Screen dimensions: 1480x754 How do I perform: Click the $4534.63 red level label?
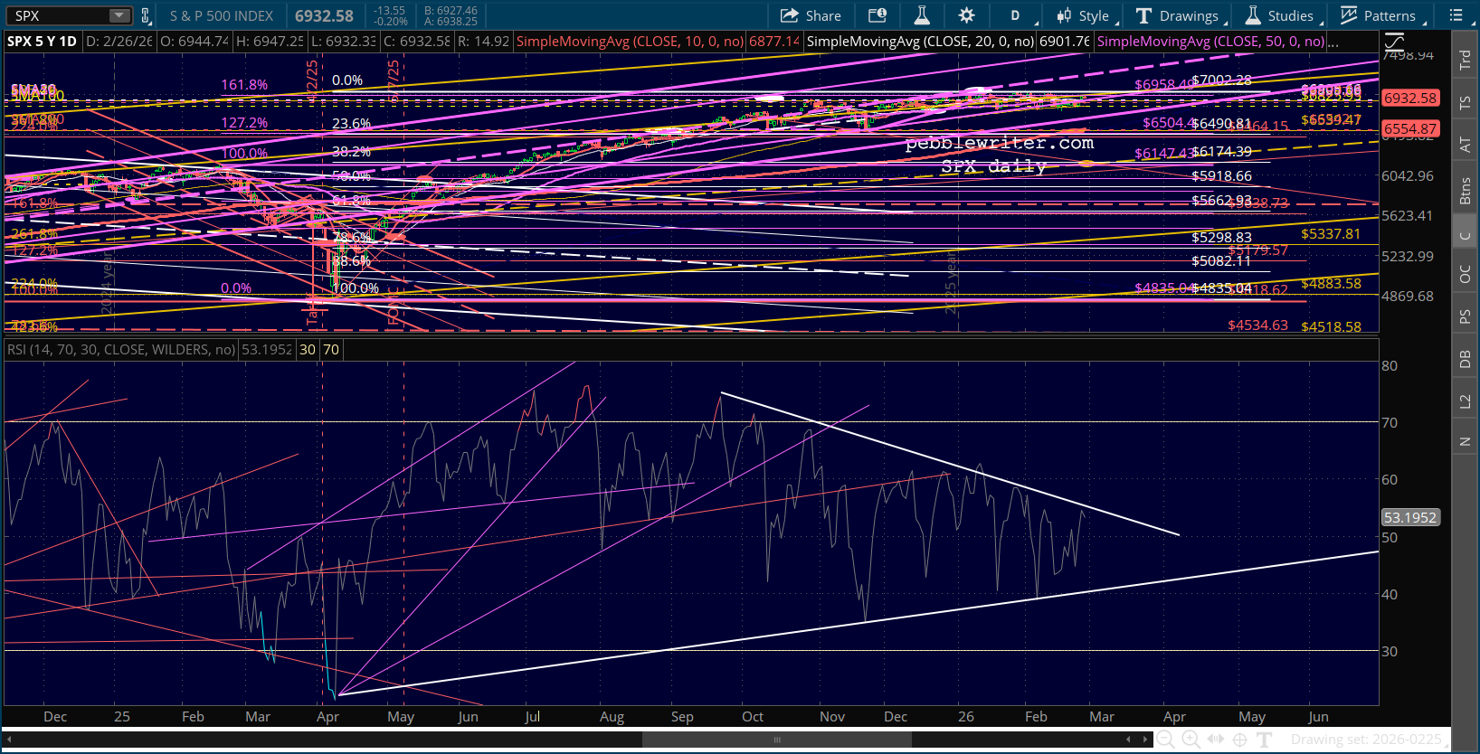point(1257,325)
